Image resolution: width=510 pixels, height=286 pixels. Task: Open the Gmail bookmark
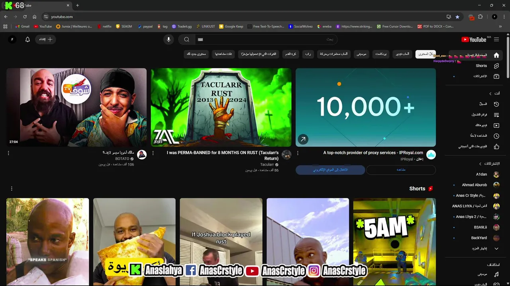(x=22, y=27)
